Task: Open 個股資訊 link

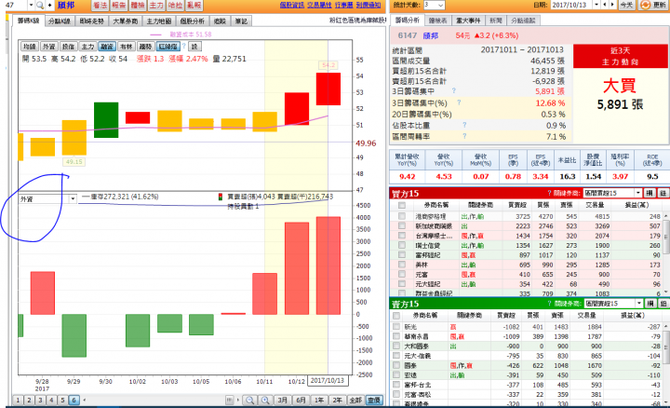Action: tap(292, 6)
